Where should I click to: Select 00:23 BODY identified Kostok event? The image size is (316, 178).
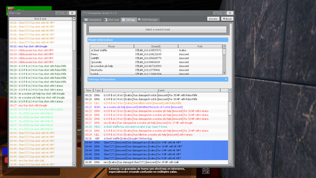(156, 107)
